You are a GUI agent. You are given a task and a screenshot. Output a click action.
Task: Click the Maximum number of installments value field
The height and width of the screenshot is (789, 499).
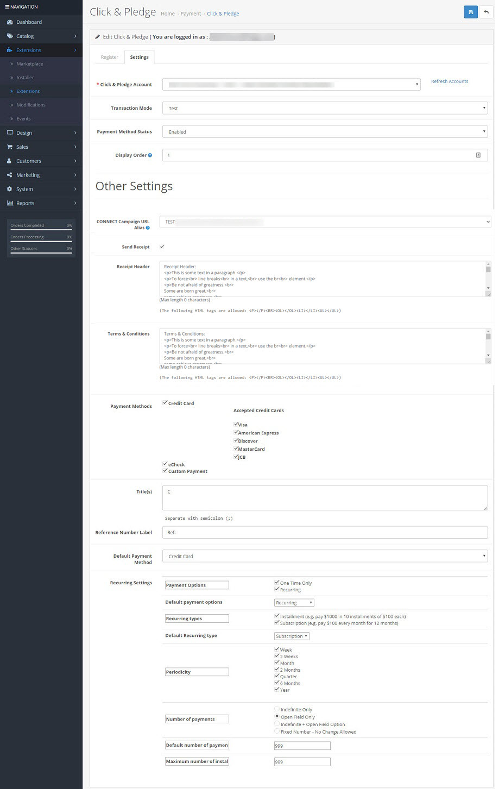302,762
